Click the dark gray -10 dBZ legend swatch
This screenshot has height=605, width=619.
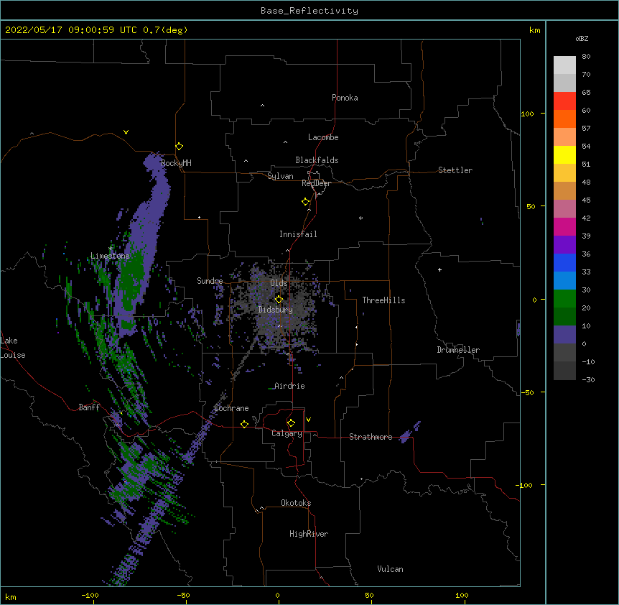click(564, 371)
